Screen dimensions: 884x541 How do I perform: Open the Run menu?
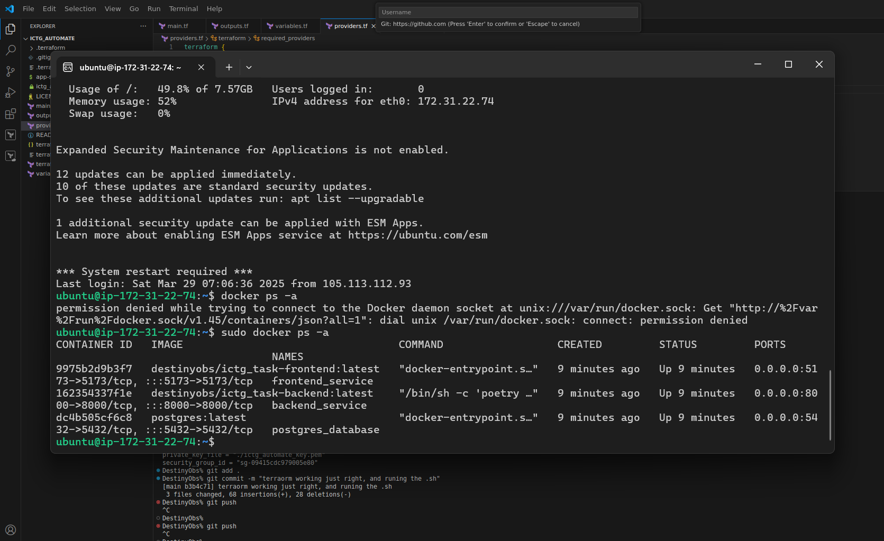coord(154,8)
